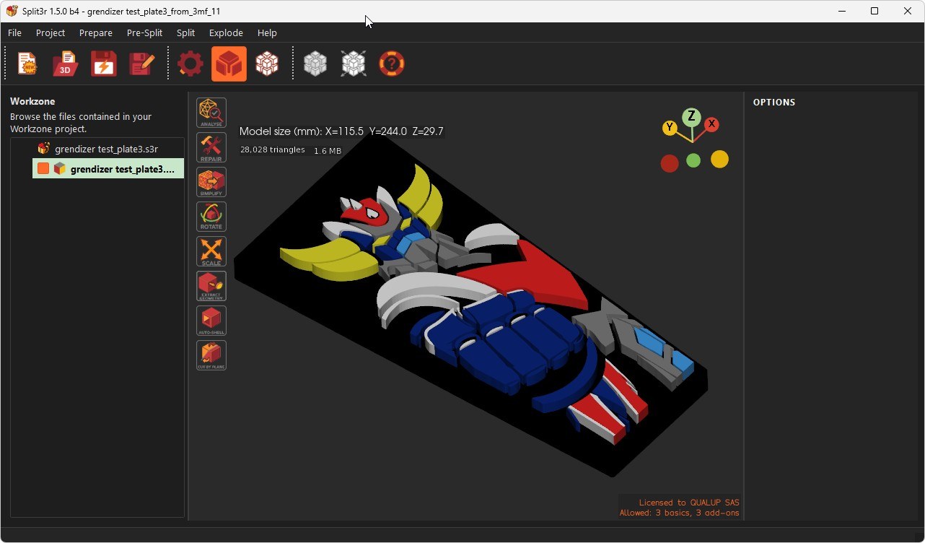The image size is (925, 543).
Task: Click the Licensed to QUALUP SAS text
Action: [x=689, y=503]
